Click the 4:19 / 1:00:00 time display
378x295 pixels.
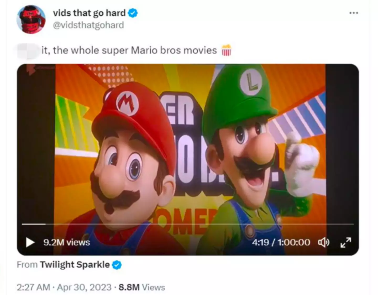(281, 242)
